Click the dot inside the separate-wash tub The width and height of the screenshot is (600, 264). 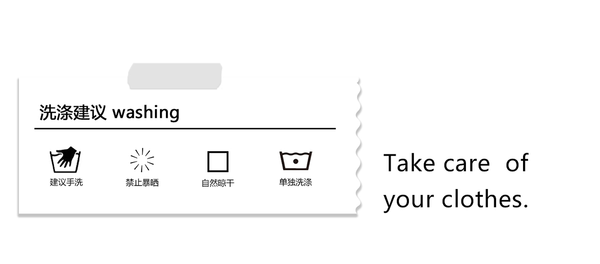[x=295, y=162]
